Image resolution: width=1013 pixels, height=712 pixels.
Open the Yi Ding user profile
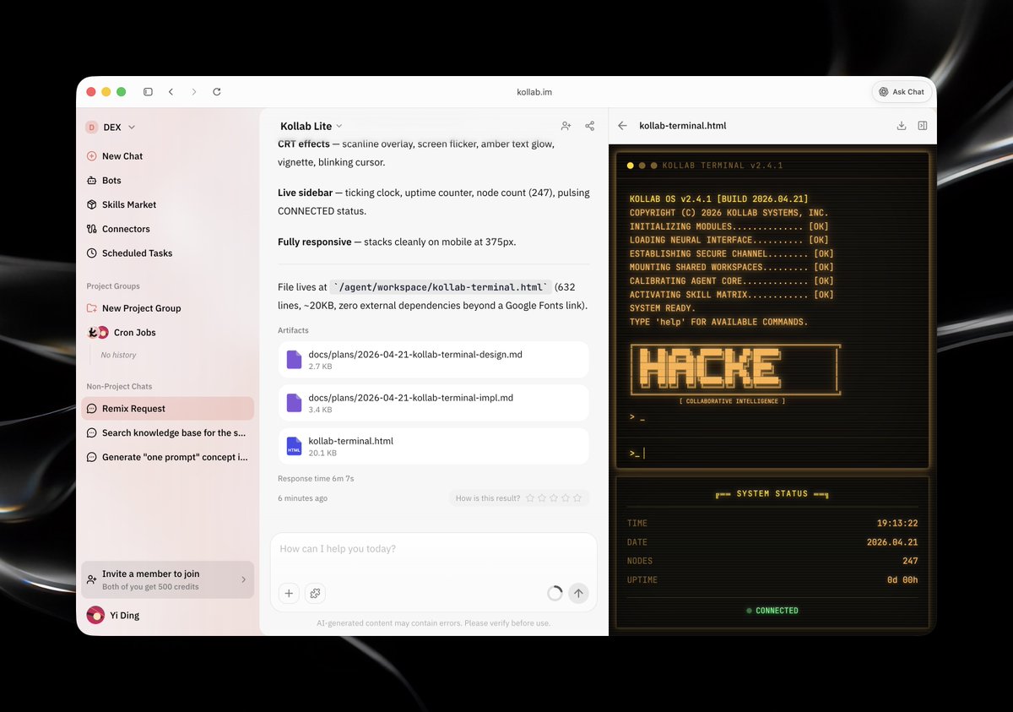113,615
